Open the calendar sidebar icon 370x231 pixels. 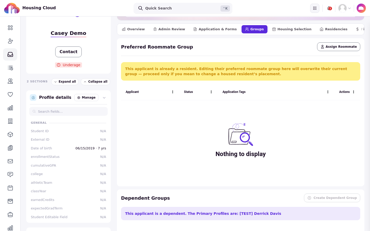point(10,188)
